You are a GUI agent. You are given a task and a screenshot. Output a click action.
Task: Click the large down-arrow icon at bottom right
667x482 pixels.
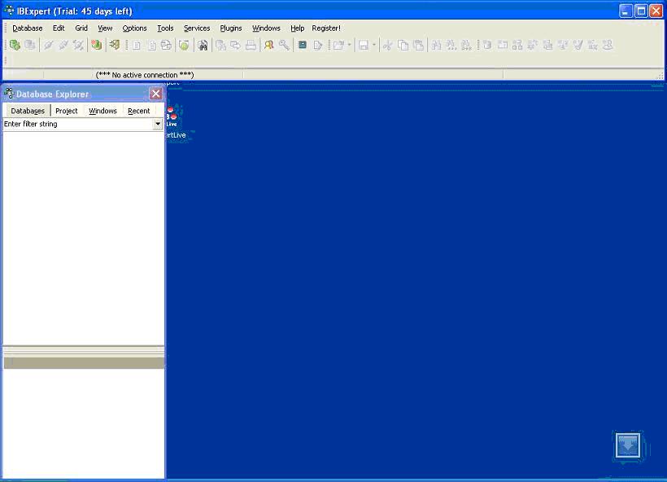pos(627,445)
